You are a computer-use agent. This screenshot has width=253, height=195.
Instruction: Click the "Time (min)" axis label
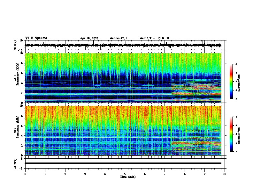tap(128, 177)
